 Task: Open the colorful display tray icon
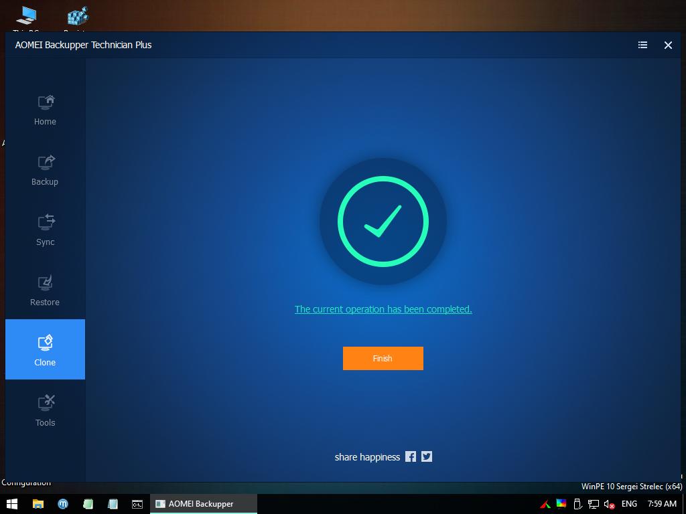[x=561, y=504]
